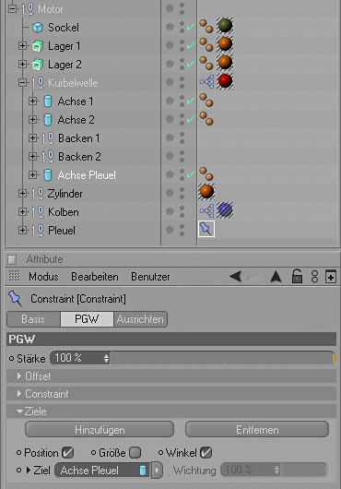Open new Attribute manager with plus icon
341x489 pixels.
pyautogui.click(x=331, y=277)
